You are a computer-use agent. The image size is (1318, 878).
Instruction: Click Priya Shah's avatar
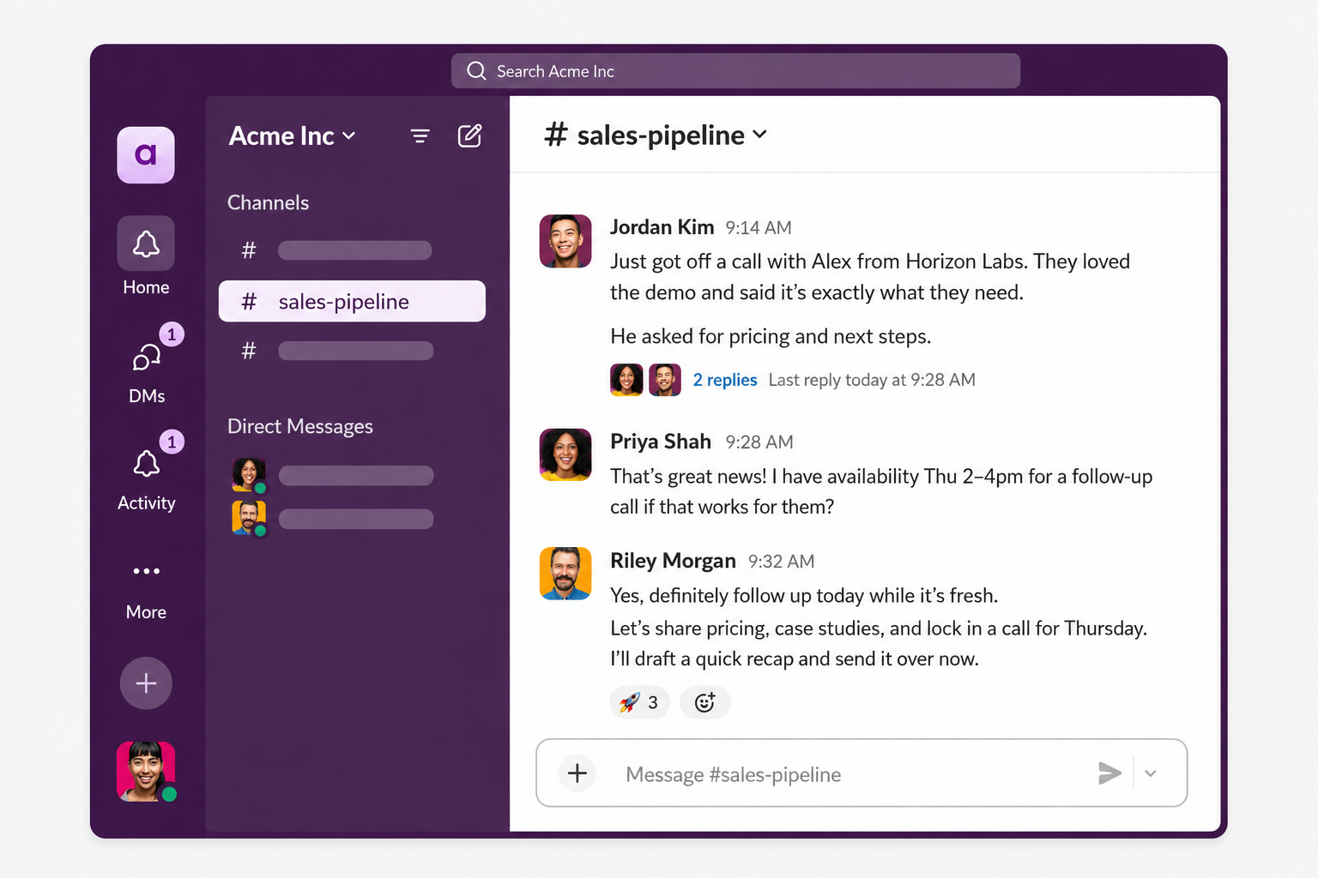[565, 454]
